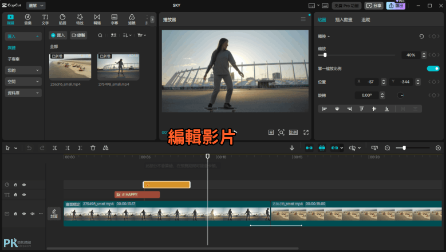Switch media view with grid layout icon

pos(113,35)
